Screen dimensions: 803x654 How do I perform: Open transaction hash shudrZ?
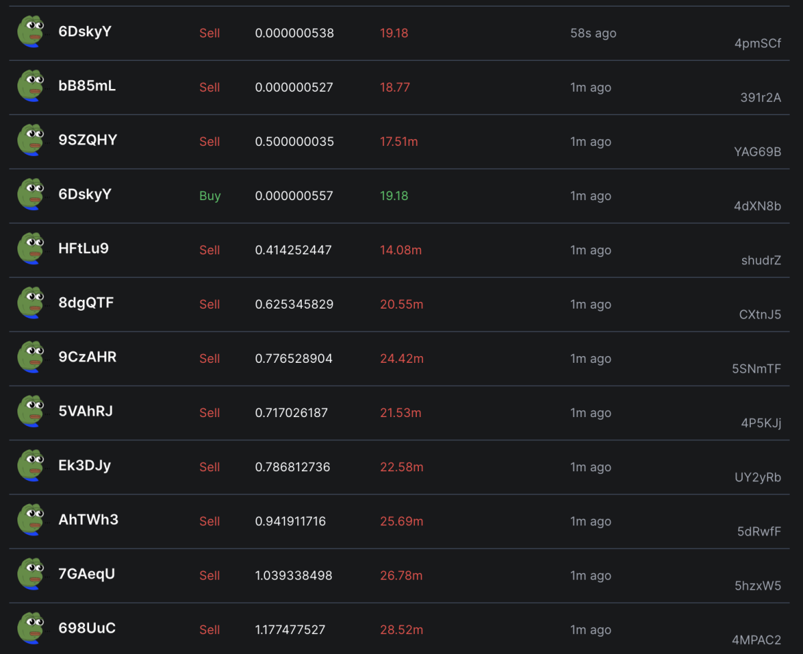tap(761, 260)
